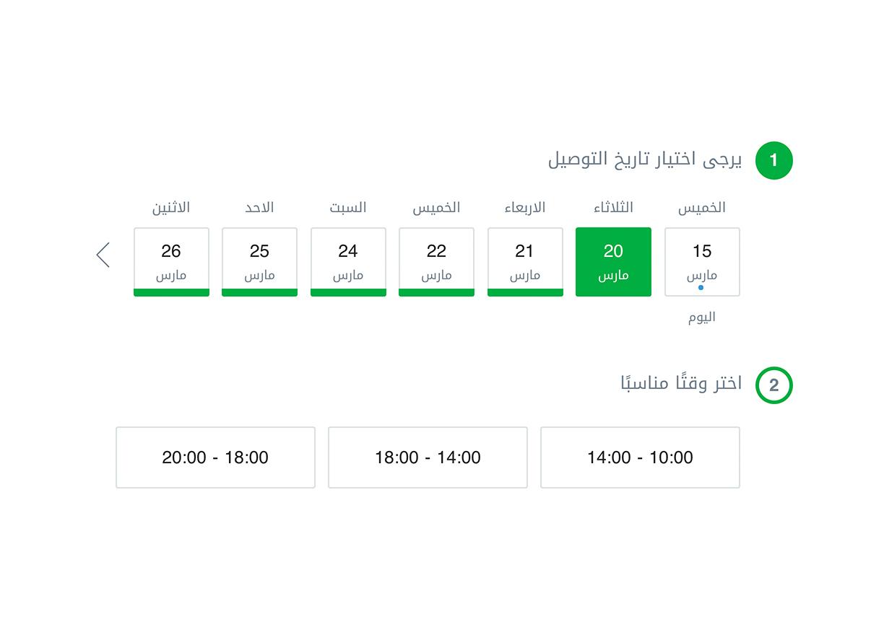Screen dimensions: 884x635
Task: Click the الاثنين day label
Action: click(x=171, y=208)
